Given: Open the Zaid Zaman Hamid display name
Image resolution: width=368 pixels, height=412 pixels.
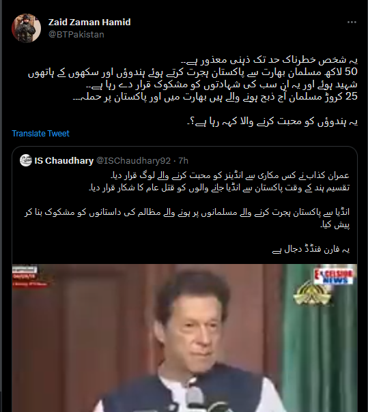Looking at the screenshot, I should [89, 22].
